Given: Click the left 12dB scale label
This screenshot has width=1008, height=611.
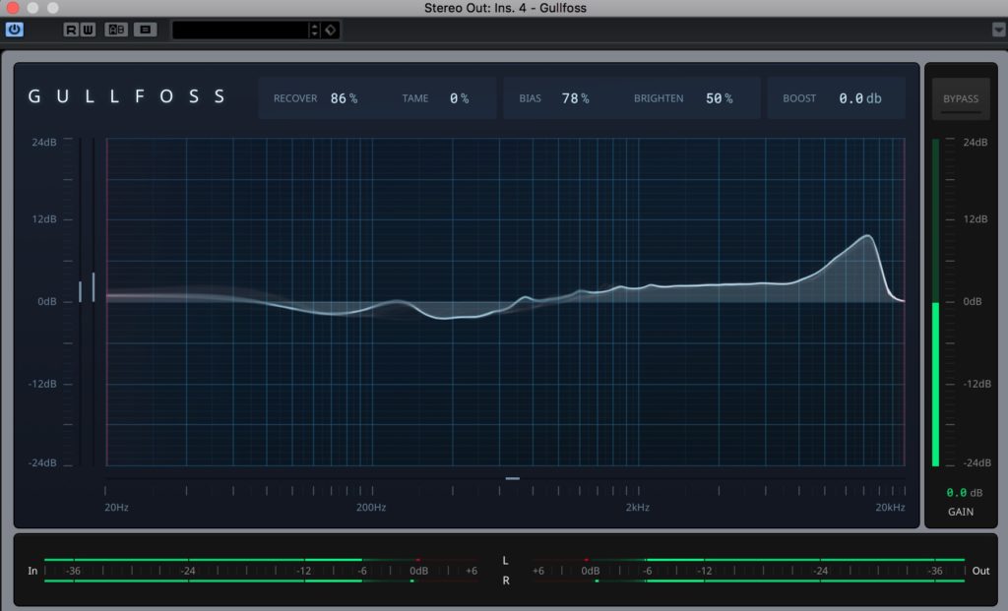Looking at the screenshot, I should 44,219.
